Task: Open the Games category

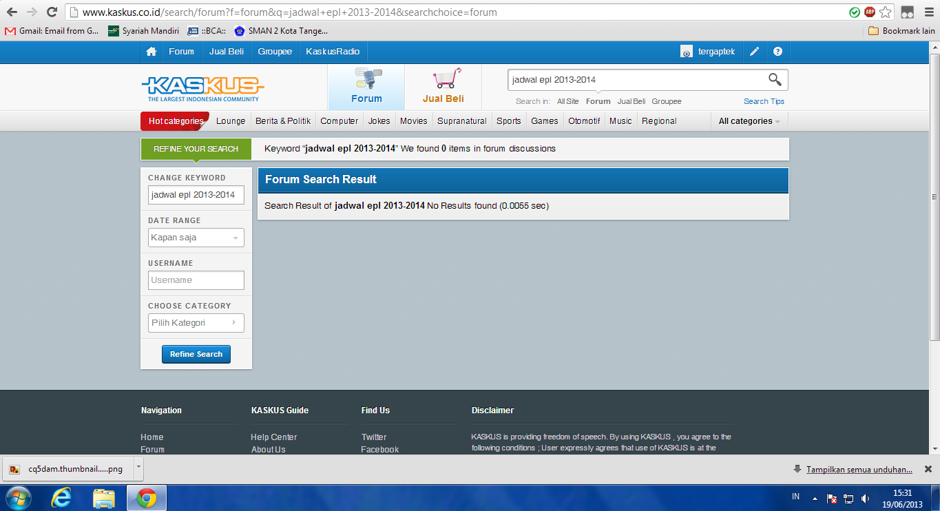Action: click(545, 121)
